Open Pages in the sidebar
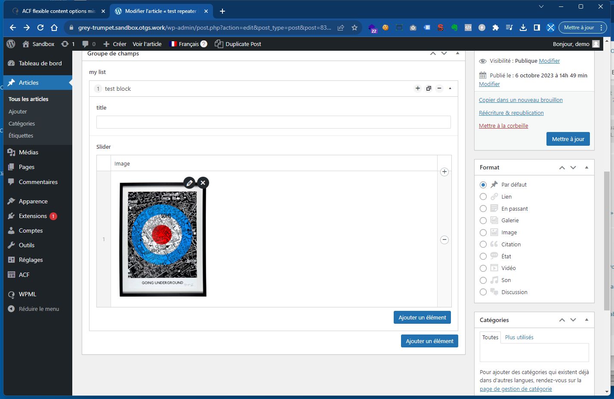Image resolution: width=614 pixels, height=399 pixels. point(38,167)
